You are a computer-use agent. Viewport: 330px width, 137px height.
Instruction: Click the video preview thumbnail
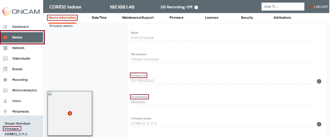[x=70, y=113]
